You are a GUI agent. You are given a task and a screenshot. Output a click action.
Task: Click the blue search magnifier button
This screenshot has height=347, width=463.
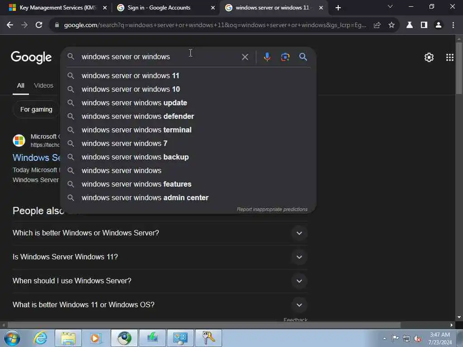coord(303,56)
